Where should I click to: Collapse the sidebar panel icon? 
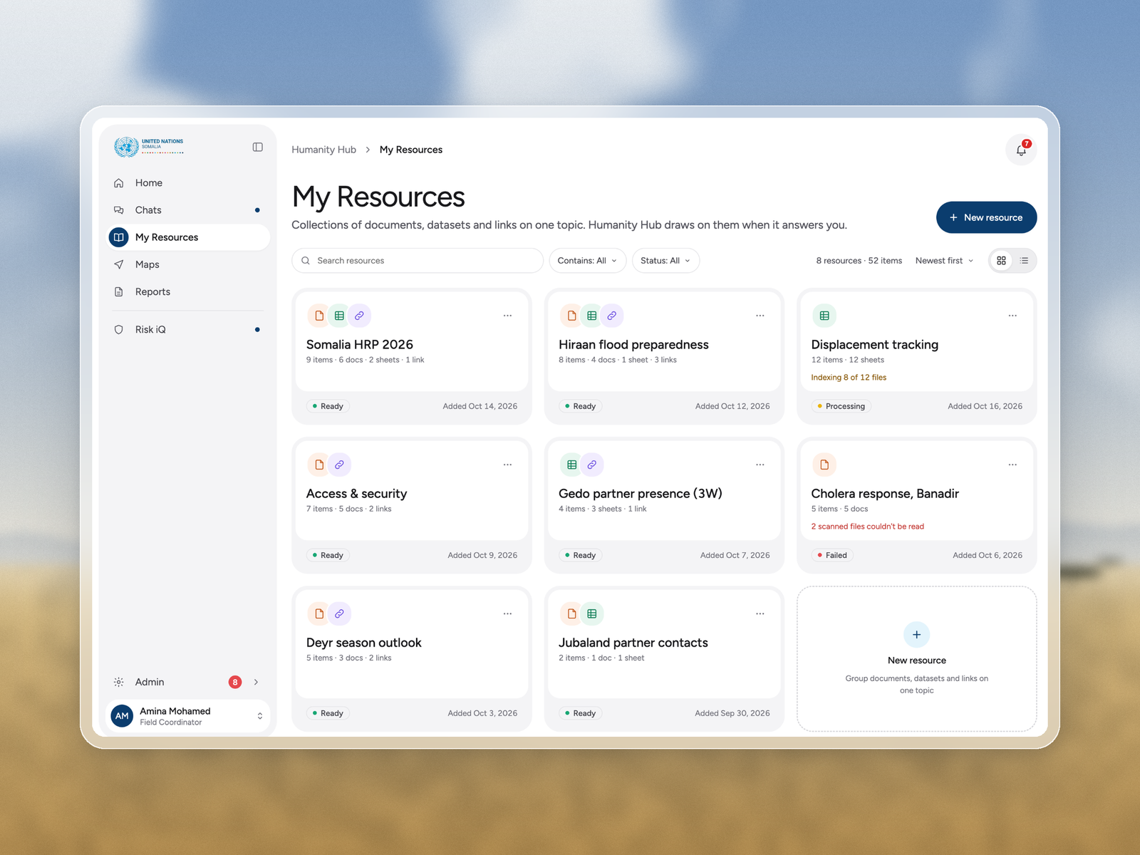(258, 147)
